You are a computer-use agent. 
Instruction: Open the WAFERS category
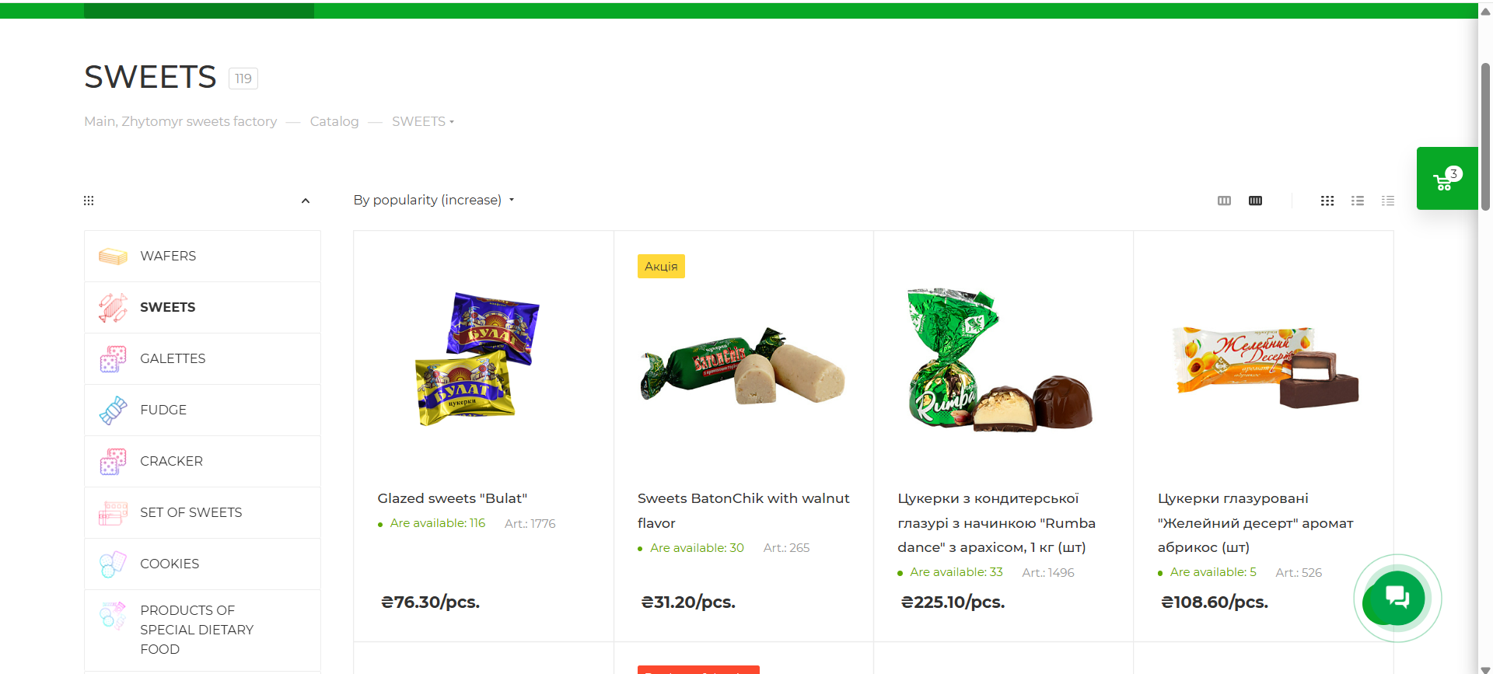[202, 256]
